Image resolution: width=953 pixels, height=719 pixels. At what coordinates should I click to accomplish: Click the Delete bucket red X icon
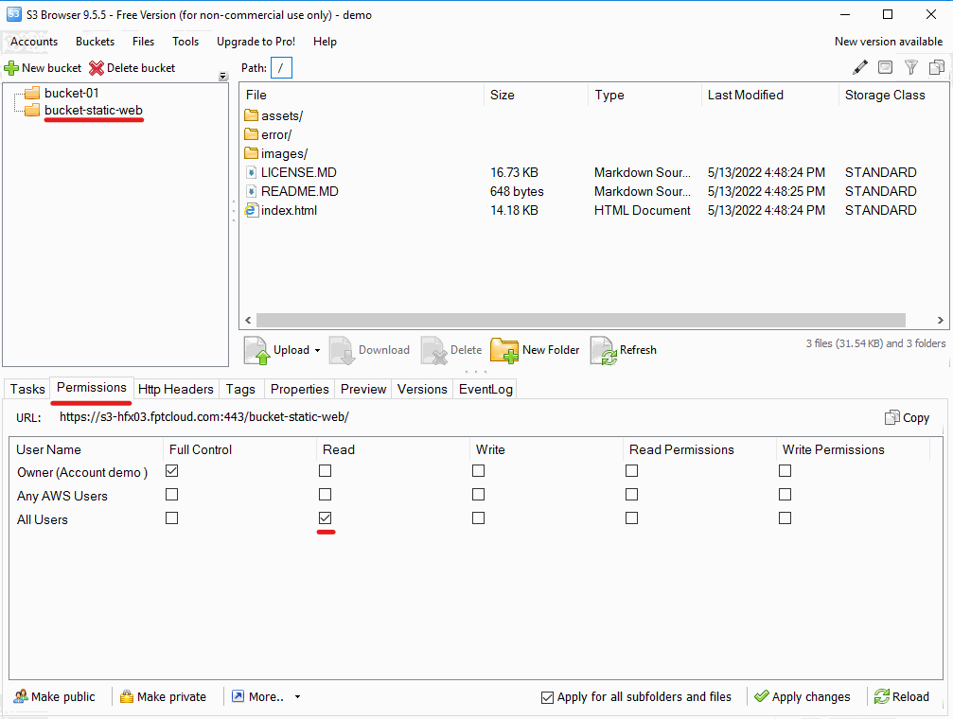[96, 68]
